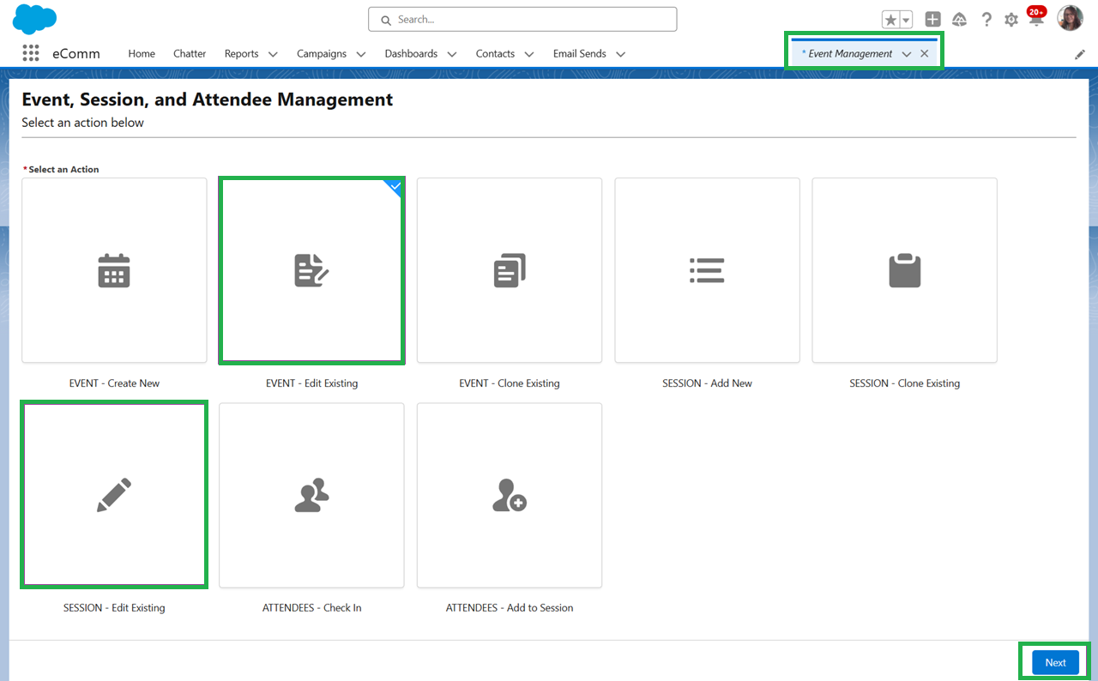
Task: Expand the Campaigns tab dropdown chevron
Action: tap(360, 54)
